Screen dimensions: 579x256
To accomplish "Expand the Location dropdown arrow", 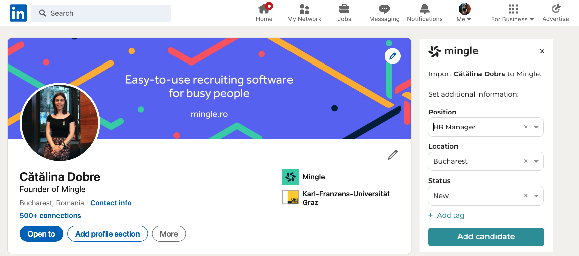I will [x=536, y=161].
